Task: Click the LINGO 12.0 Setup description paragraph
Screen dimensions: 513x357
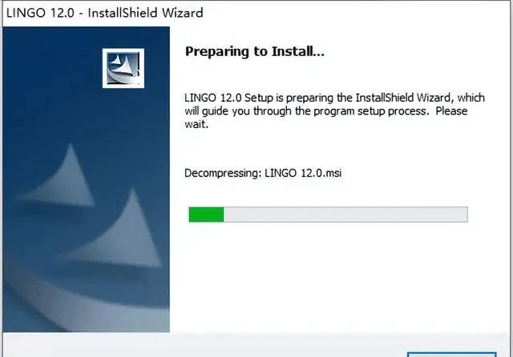Action: click(x=335, y=111)
